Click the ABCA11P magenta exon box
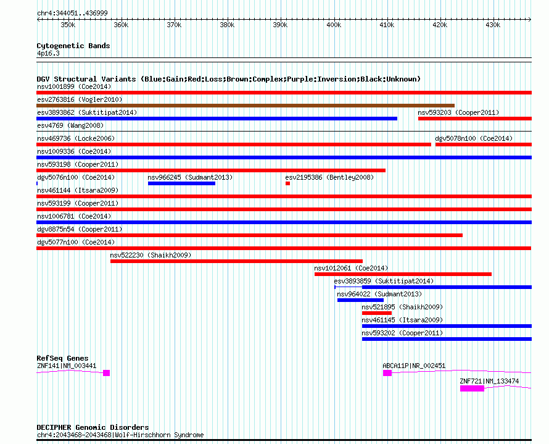Viewport: 549px width, 444px height. tap(387, 373)
